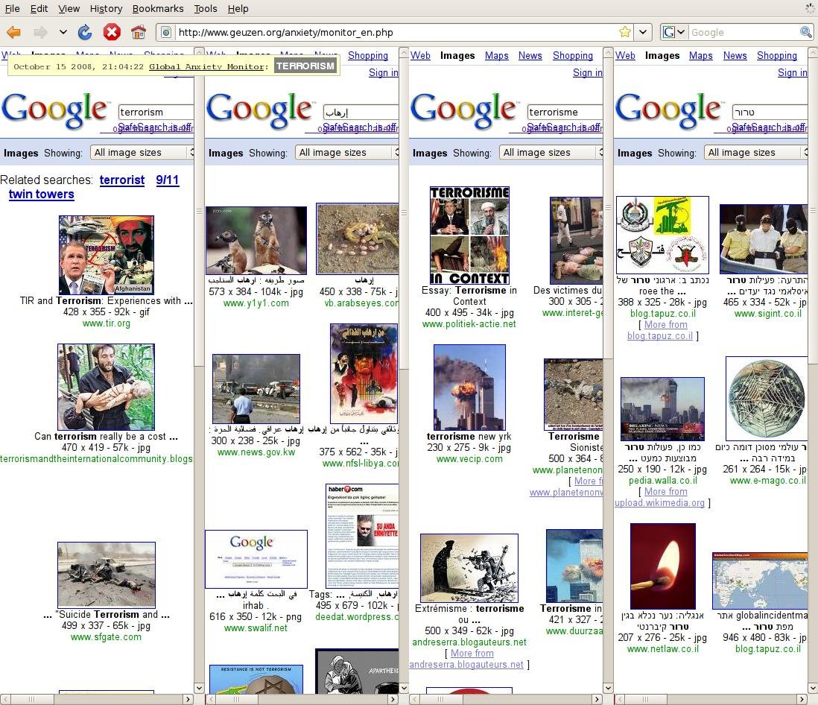The width and height of the screenshot is (818, 705).
Task: Click the '9/11' related search link
Action: (x=168, y=180)
